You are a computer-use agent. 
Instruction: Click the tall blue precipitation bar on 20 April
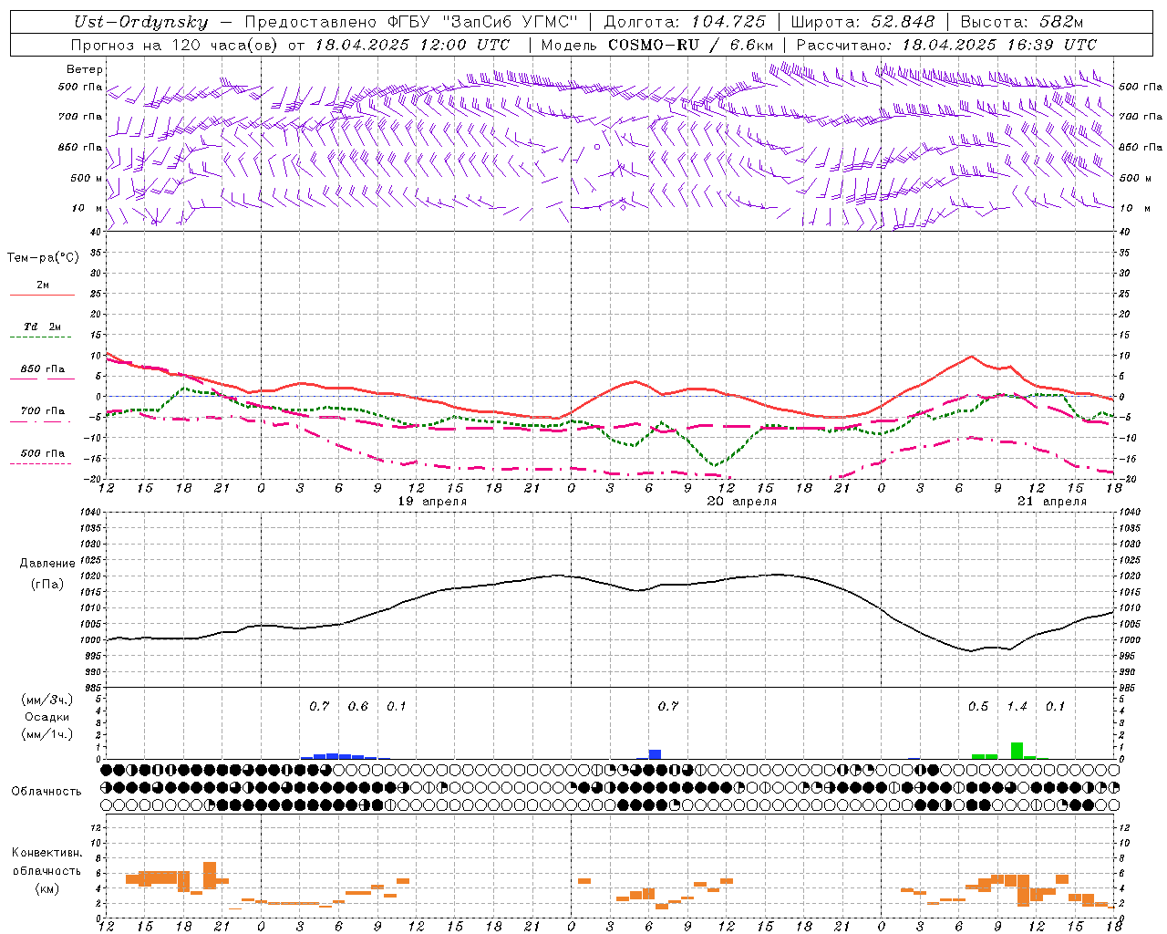pyautogui.click(x=655, y=754)
